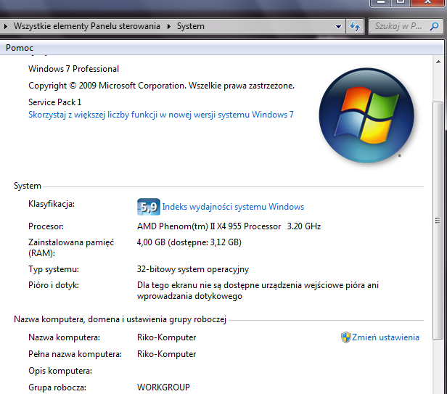Click the Service Pack 1 text

(54, 102)
